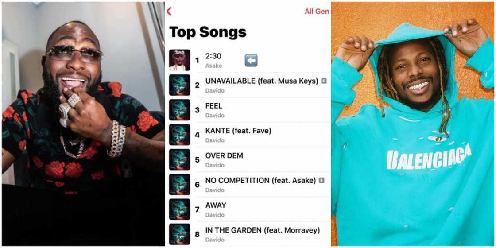The width and height of the screenshot is (496, 248).
Task: Tap the red back chevron arrow
Action: (x=169, y=12)
